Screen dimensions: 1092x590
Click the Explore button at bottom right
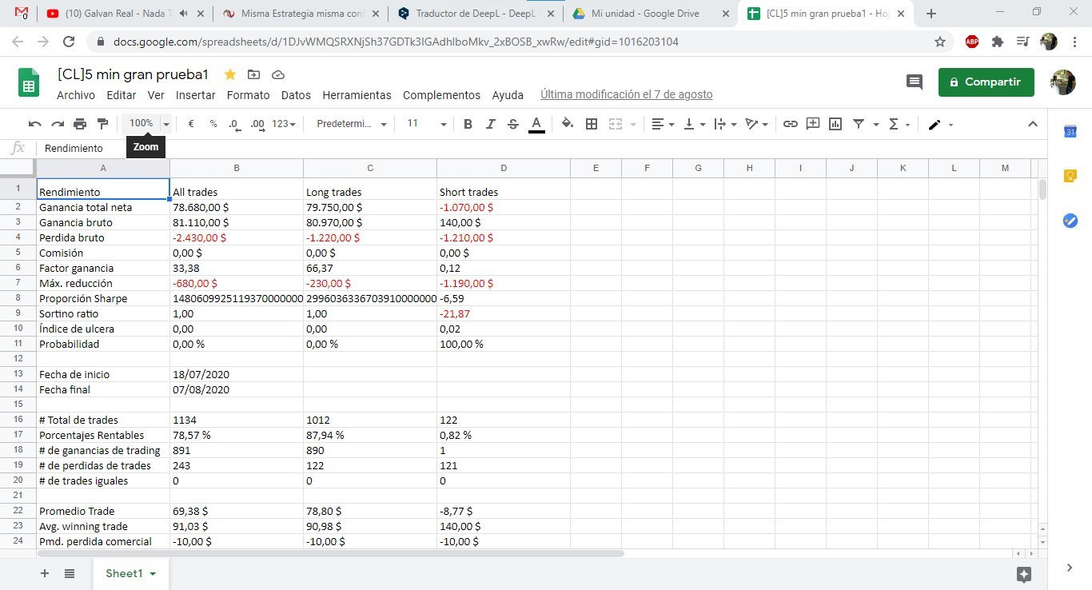[x=1024, y=574]
